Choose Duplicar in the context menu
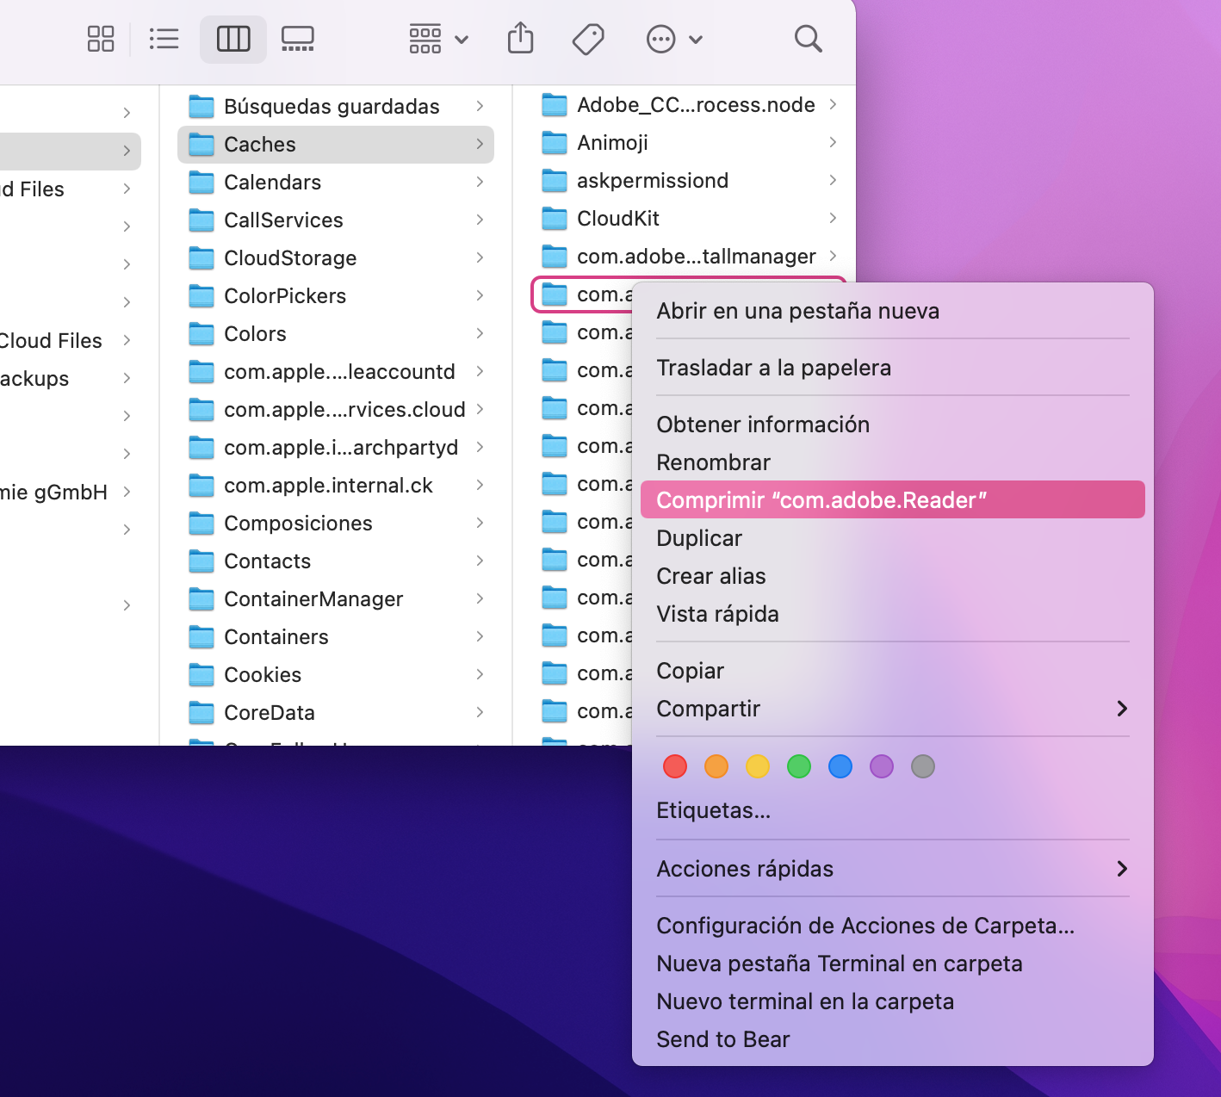The height and width of the screenshot is (1097, 1221). point(893,538)
